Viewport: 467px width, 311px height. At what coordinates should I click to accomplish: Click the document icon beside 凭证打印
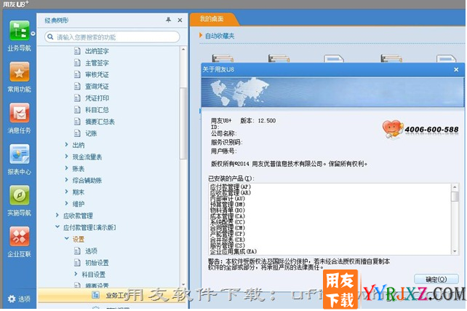77,98
